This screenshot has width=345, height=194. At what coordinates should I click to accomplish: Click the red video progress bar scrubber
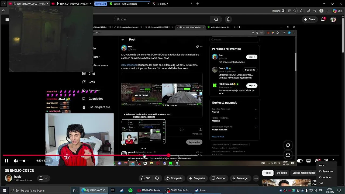point(169,155)
